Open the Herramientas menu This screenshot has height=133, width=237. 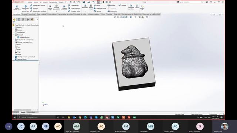click(x=53, y=2)
